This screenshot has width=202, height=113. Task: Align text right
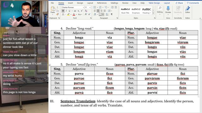tap(101, 11)
